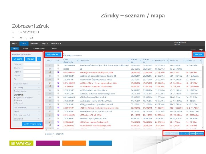206x154 pixels.
Task: Go to page 2 in pagination
Action: click(x=180, y=133)
